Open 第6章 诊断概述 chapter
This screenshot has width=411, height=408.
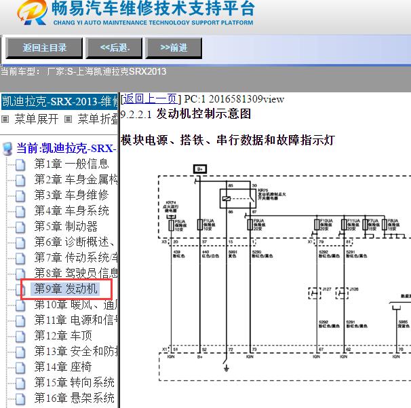(75, 242)
